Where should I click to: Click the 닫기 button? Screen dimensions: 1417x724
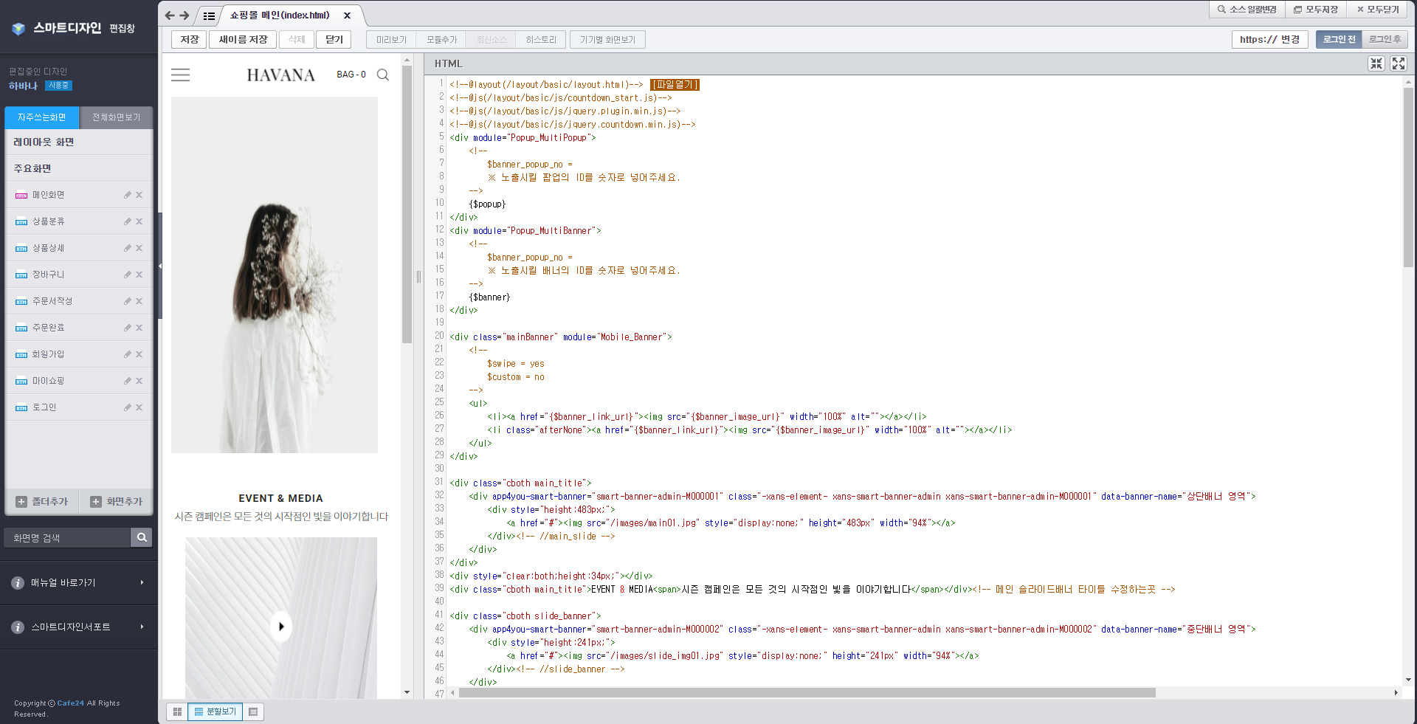coord(334,39)
